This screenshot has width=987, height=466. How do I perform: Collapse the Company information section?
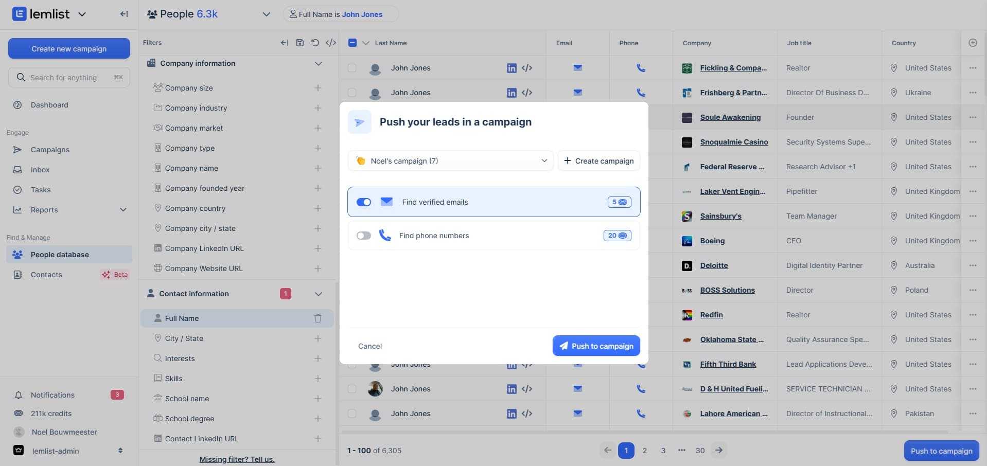(x=318, y=63)
